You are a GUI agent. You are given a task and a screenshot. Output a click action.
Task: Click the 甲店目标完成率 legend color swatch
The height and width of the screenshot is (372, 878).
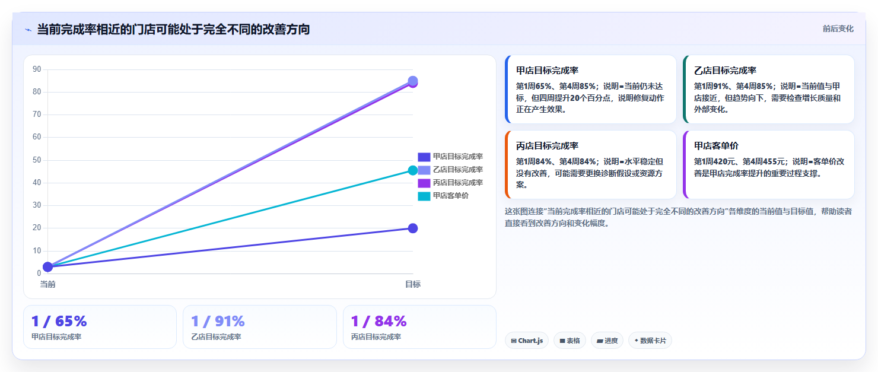424,157
